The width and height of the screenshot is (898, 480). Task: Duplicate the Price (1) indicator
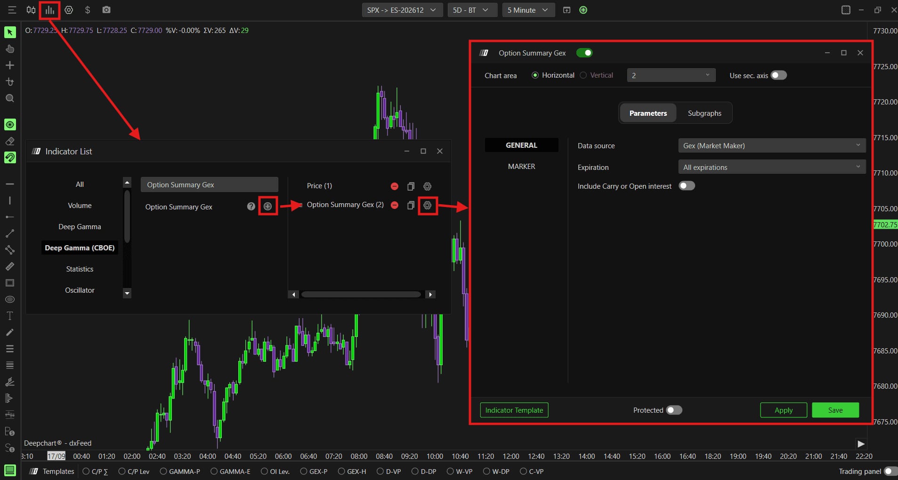click(x=411, y=186)
